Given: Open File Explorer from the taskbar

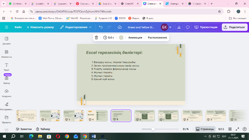Looking at the screenshot, I should click(40, 136).
